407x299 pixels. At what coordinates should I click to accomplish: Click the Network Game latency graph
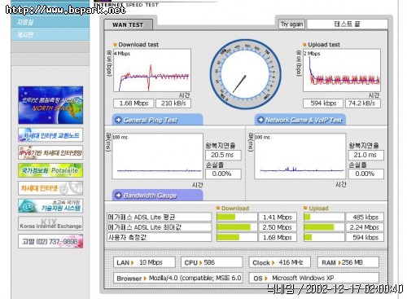point(300,156)
